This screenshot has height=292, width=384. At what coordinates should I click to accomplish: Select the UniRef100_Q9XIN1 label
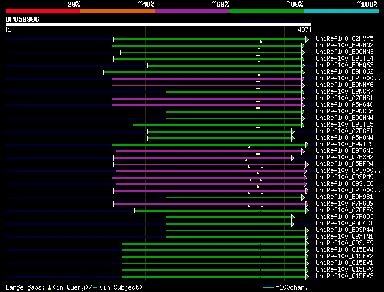(344, 237)
